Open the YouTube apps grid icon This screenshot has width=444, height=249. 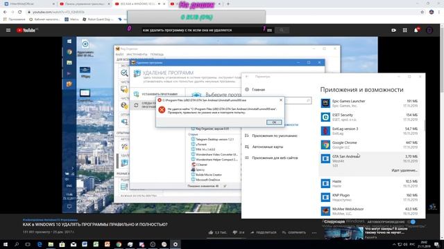click(405, 30)
